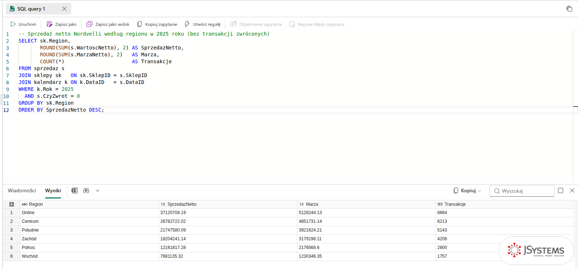Viewport: 578px width, 269px height.
Task: Click Zapisz jako in the toolbar
Action: point(61,24)
